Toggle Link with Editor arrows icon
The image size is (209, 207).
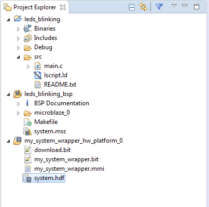click(x=143, y=7)
